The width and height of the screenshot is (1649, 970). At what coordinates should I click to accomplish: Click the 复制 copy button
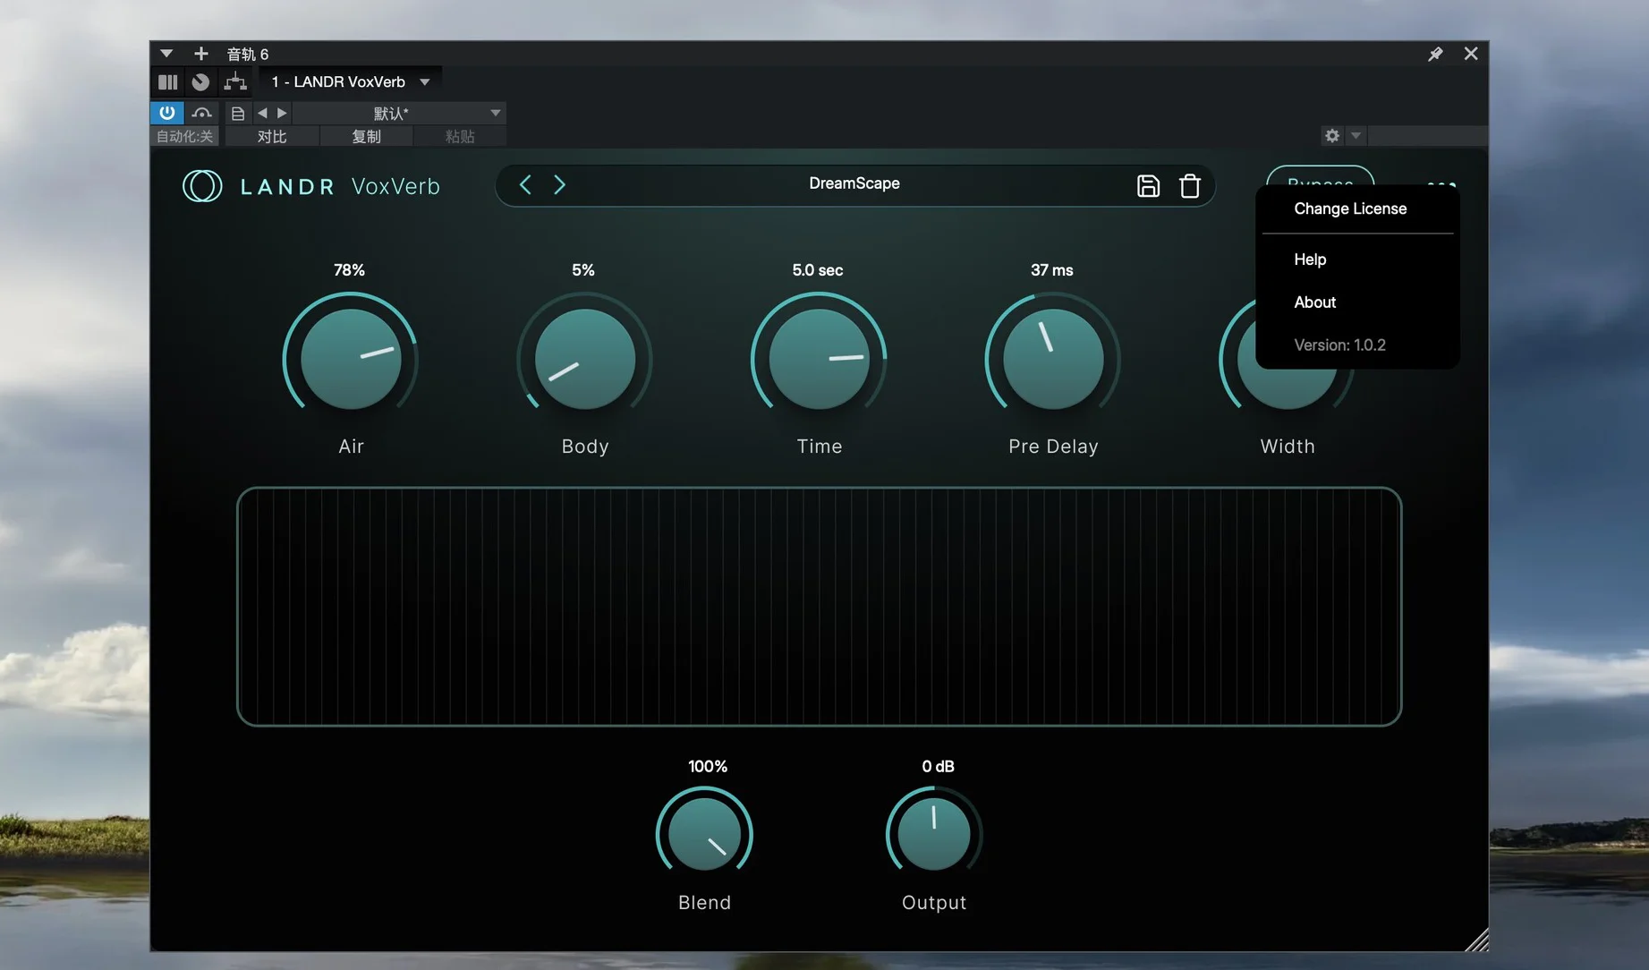pyautogui.click(x=366, y=136)
